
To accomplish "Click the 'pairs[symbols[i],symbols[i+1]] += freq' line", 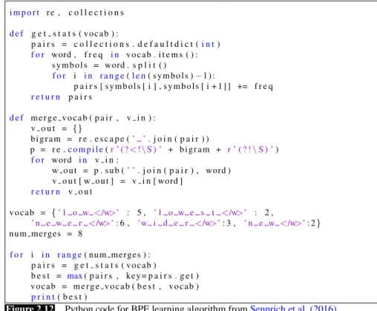I will pos(174,86).
